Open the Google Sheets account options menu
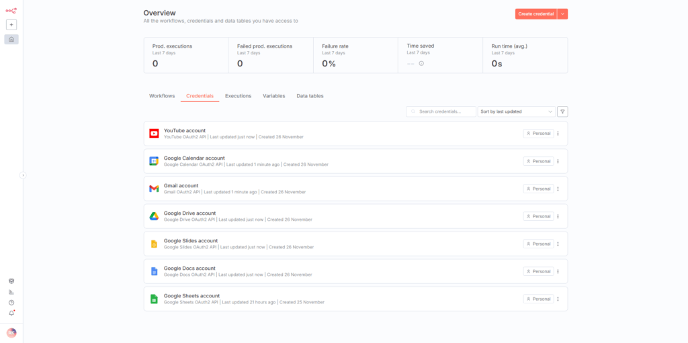The width and height of the screenshot is (688, 343). 558,299
